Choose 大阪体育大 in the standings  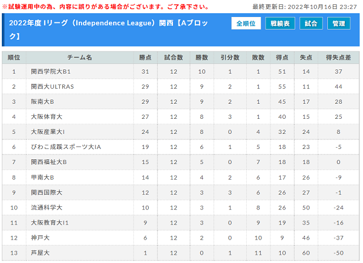[x=47, y=117]
